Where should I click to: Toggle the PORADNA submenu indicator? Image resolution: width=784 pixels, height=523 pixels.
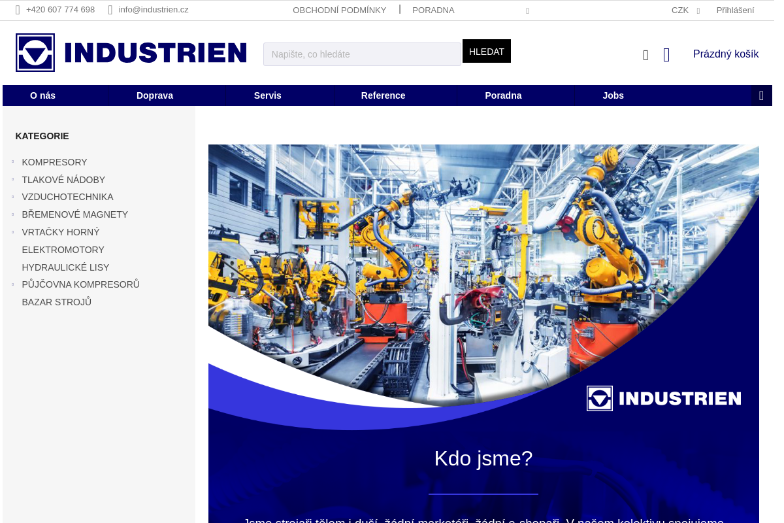point(527,10)
